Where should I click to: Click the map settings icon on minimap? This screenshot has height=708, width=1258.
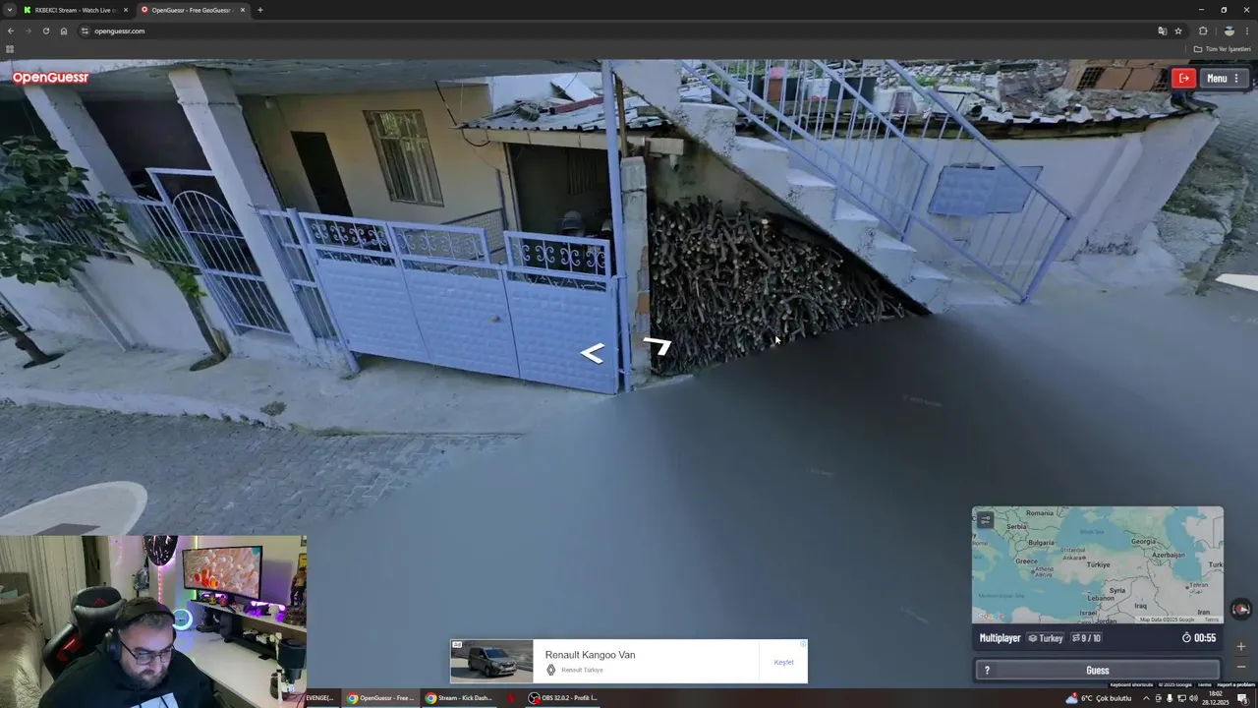tap(985, 520)
